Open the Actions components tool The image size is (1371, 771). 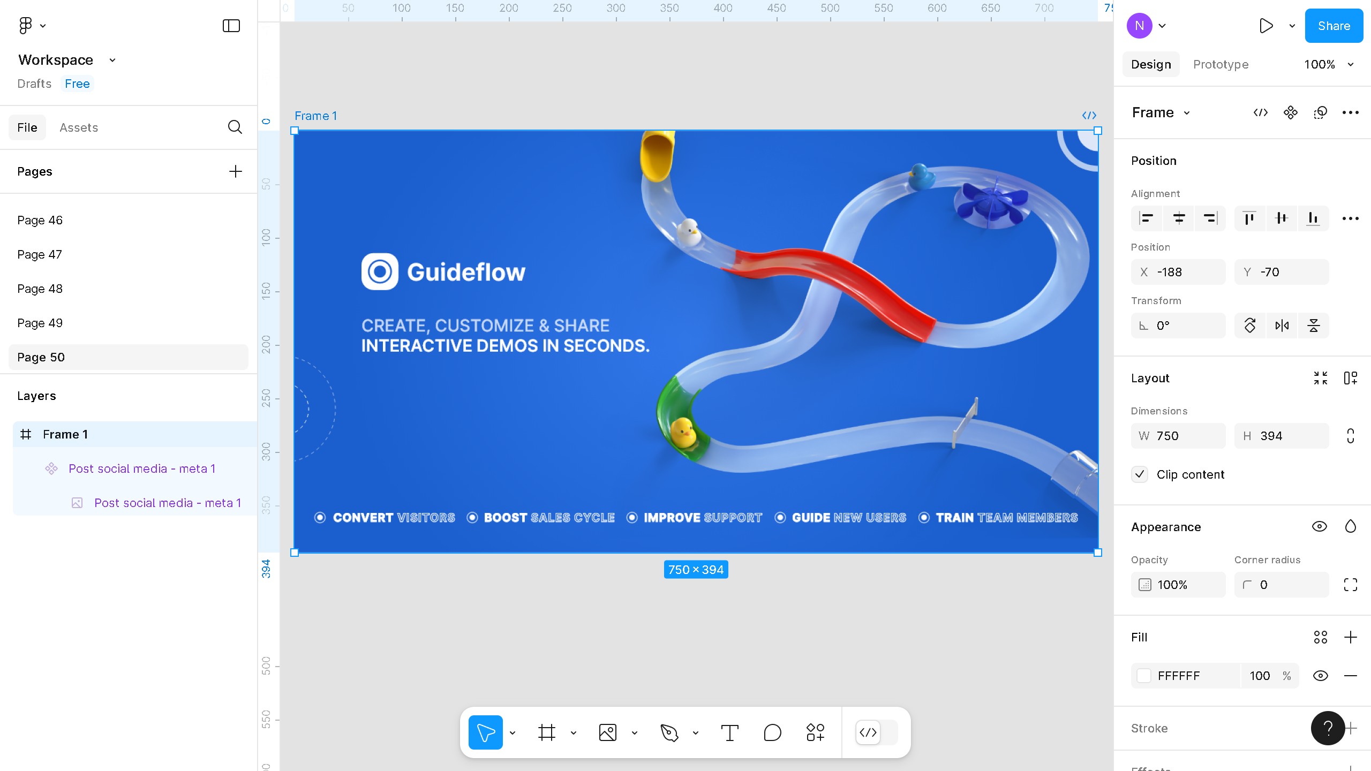coord(815,732)
